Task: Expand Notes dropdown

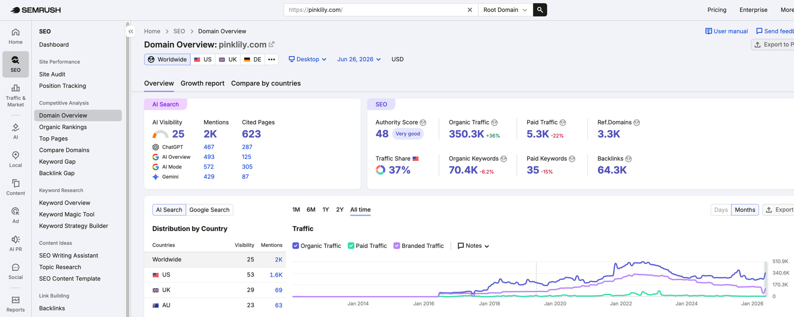Action: tap(473, 246)
